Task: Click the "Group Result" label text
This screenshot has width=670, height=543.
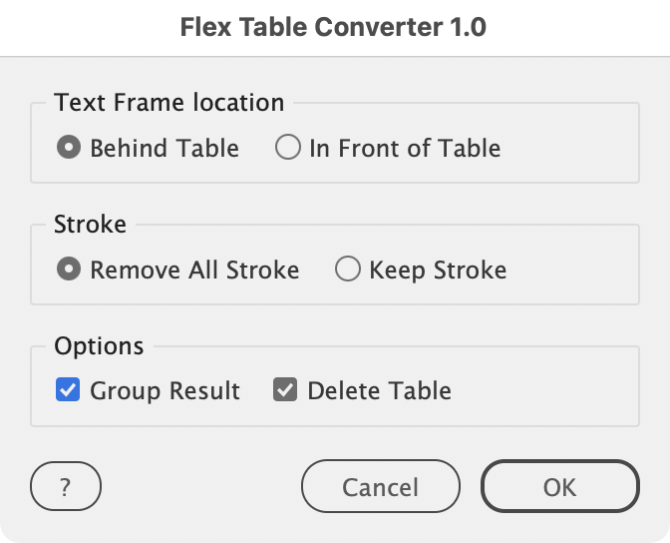Action: tap(165, 390)
